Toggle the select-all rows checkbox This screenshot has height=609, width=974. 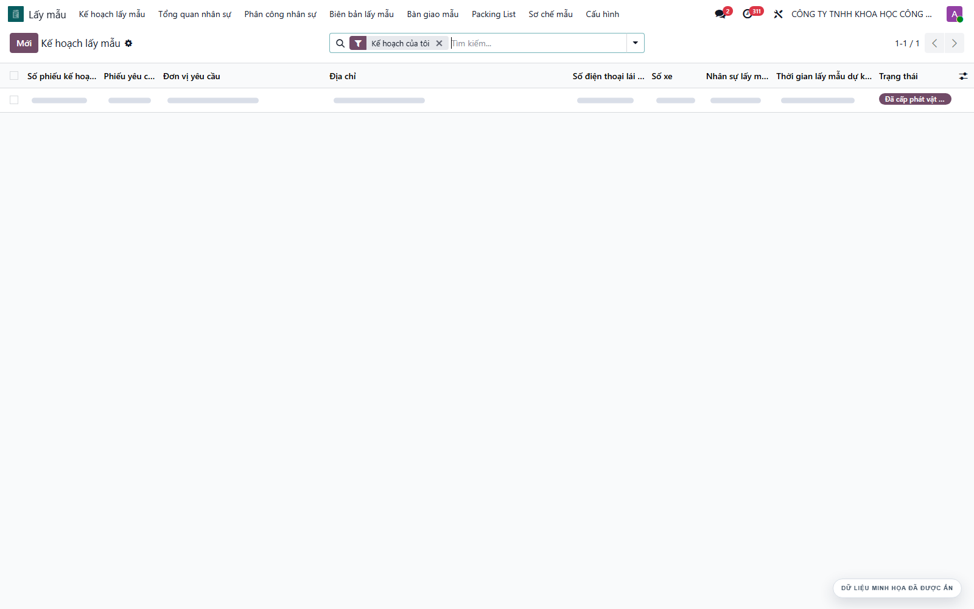point(14,76)
